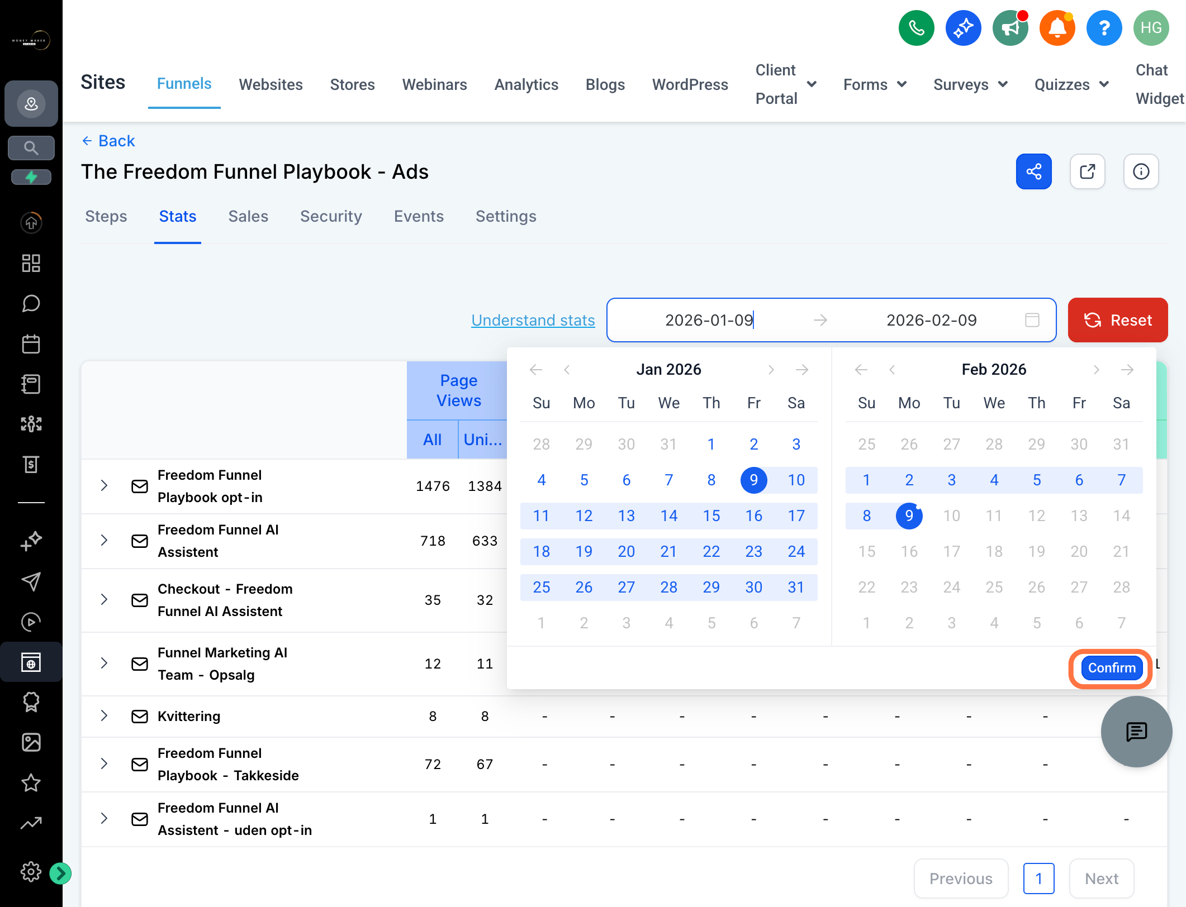Image resolution: width=1186 pixels, height=907 pixels.
Task: Open the Quizzes dropdown menu
Action: pos(1071,84)
